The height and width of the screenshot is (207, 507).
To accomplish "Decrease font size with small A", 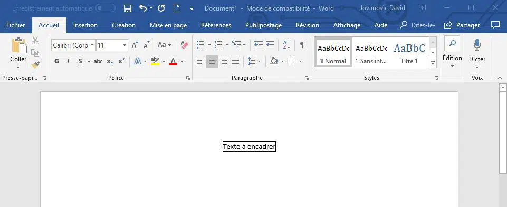I will [147, 45].
